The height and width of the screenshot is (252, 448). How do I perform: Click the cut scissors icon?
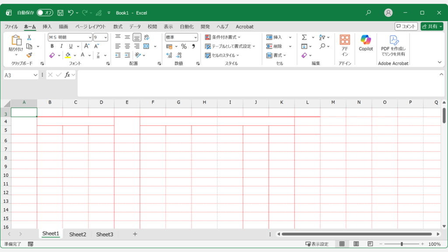tap(29, 38)
